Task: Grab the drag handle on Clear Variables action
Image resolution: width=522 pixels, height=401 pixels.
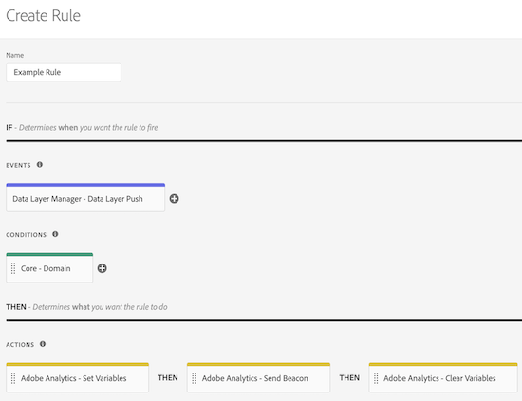Action: (x=376, y=378)
